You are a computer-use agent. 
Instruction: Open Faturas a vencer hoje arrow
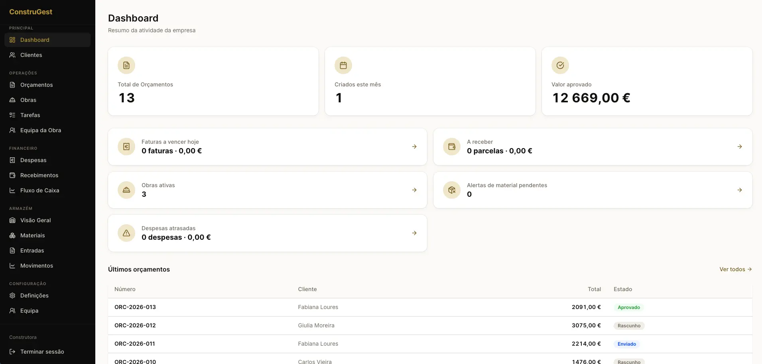coord(414,147)
